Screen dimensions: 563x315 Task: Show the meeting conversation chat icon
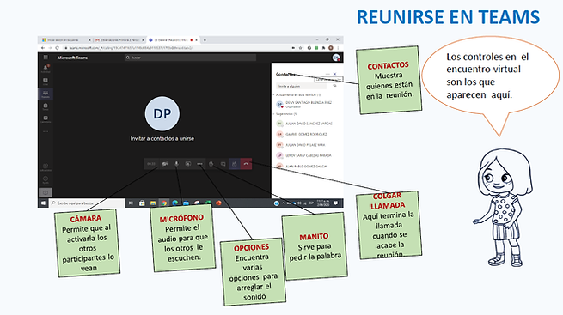coord(223,164)
